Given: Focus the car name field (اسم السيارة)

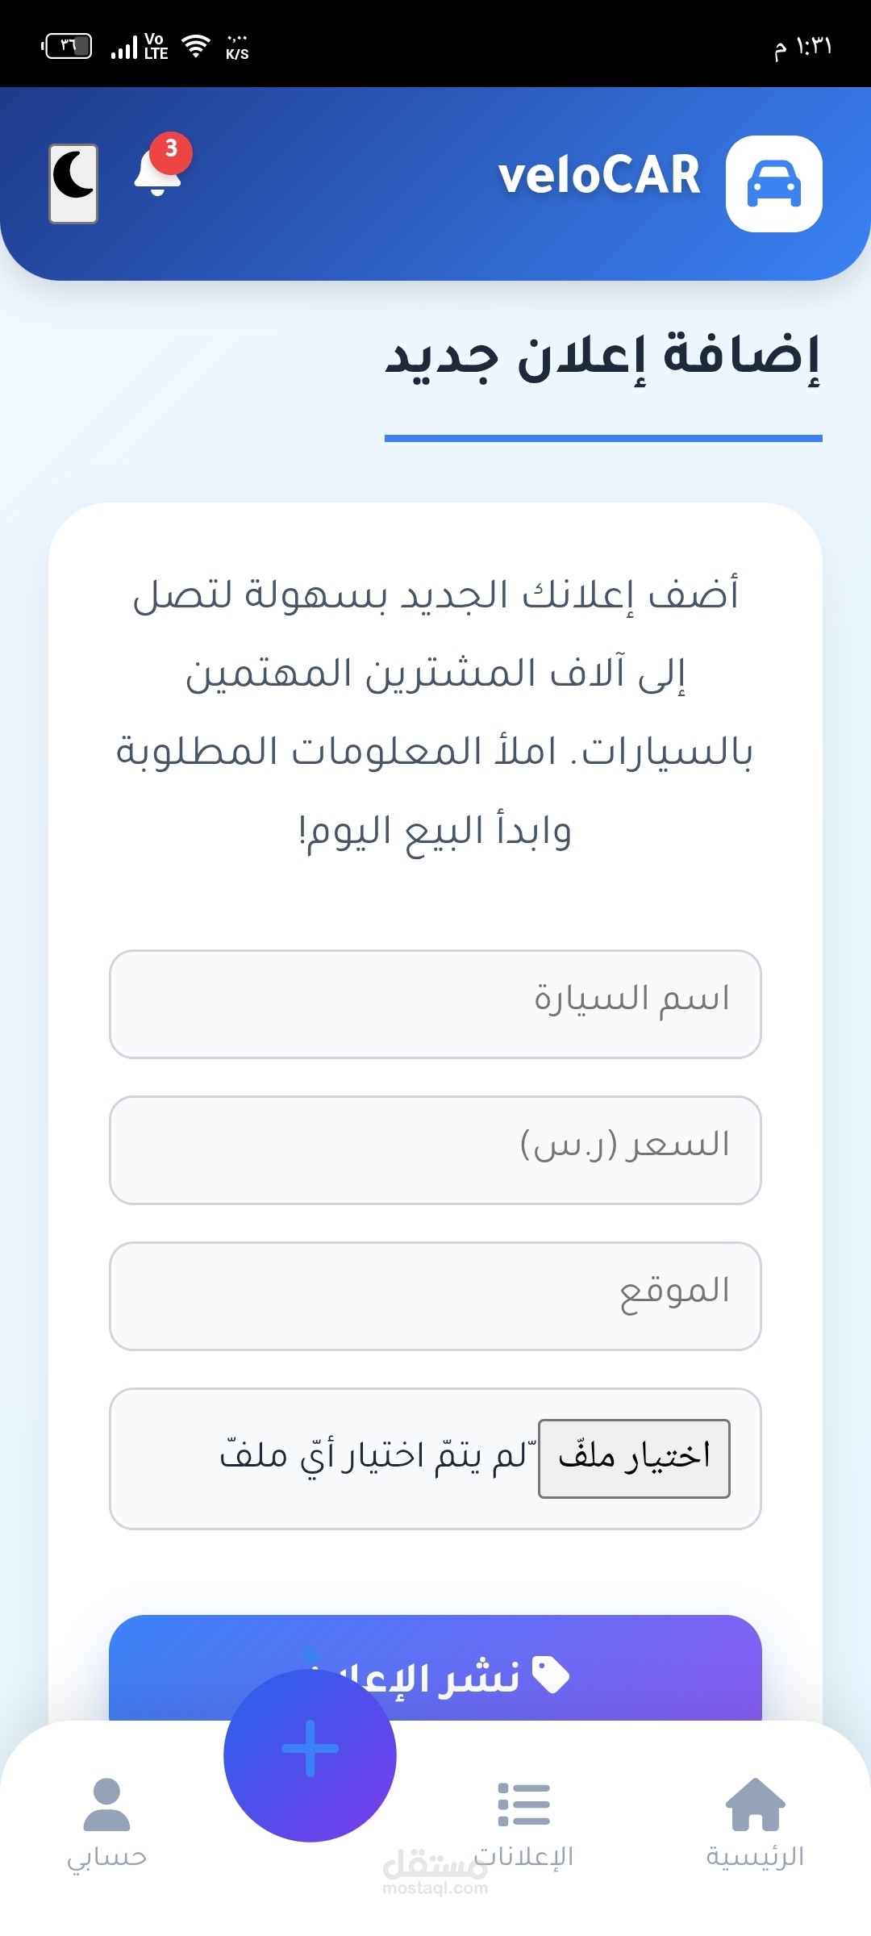Looking at the screenshot, I should tap(435, 1004).
